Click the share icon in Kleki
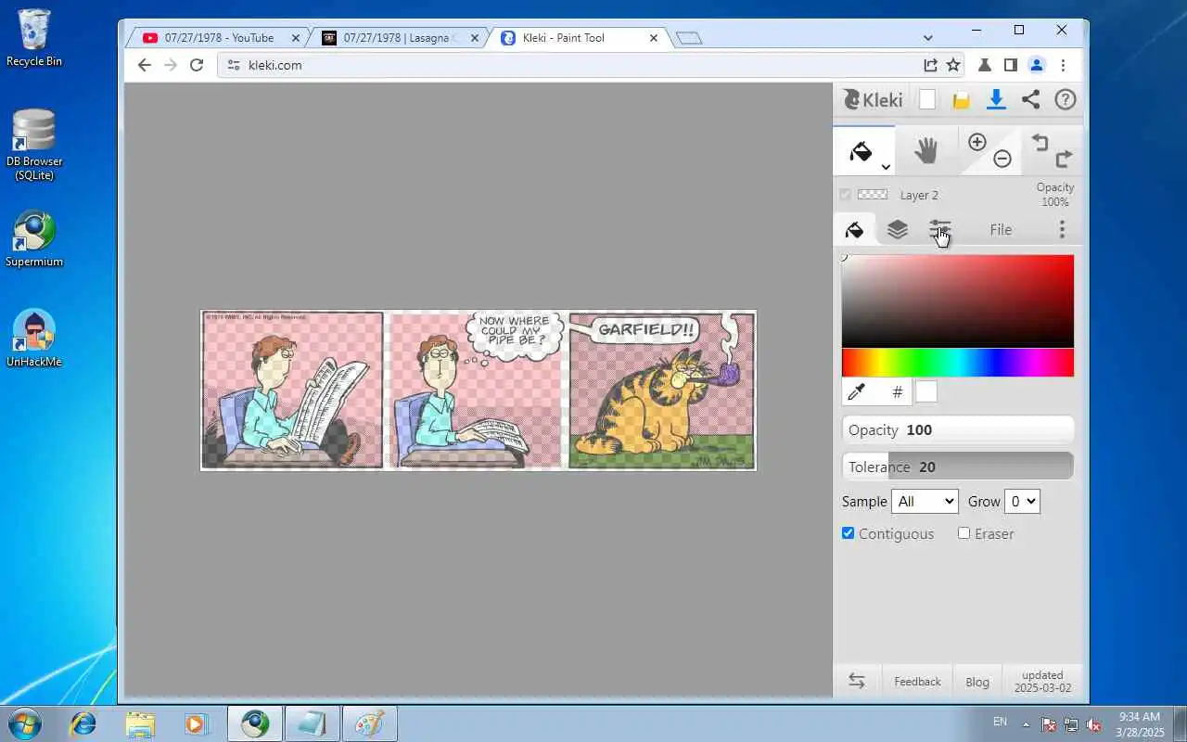Image resolution: width=1187 pixels, height=742 pixels. [1030, 99]
